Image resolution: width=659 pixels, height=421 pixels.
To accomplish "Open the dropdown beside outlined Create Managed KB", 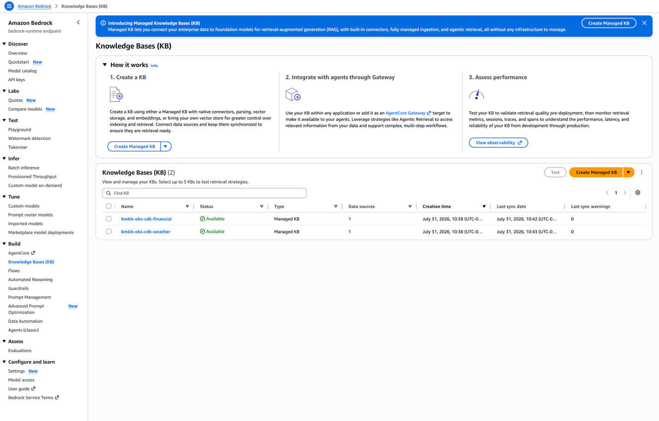I will (x=166, y=146).
